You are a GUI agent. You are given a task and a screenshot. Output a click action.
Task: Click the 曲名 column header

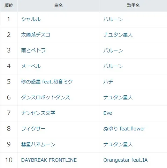click(x=59, y=6)
